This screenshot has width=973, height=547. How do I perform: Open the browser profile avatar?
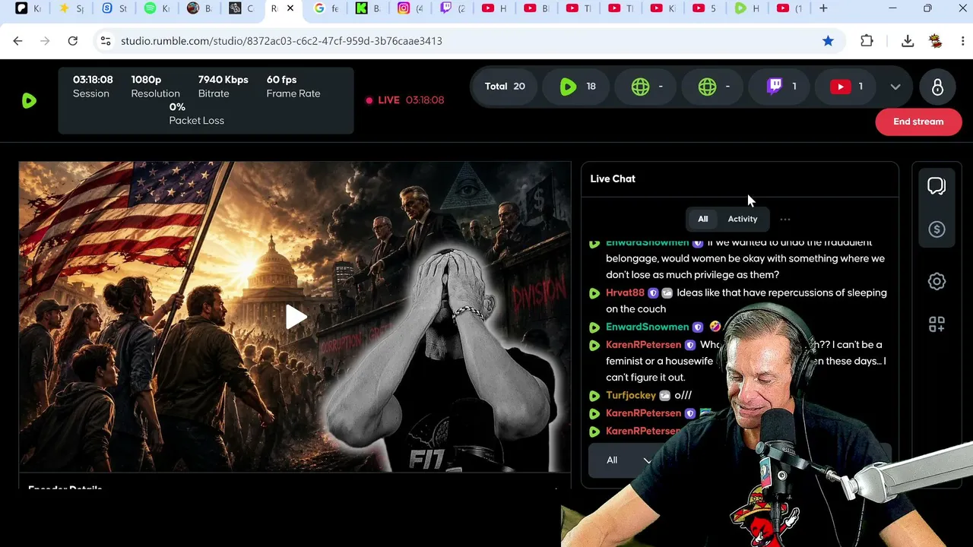[936, 41]
